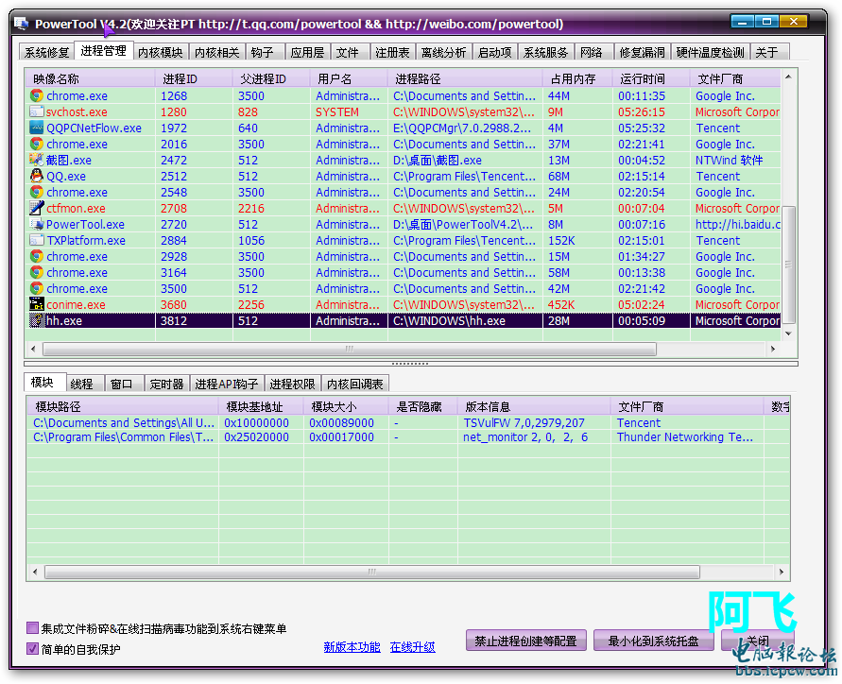Click process list horizontal scroll-right arrow

pos(773,349)
